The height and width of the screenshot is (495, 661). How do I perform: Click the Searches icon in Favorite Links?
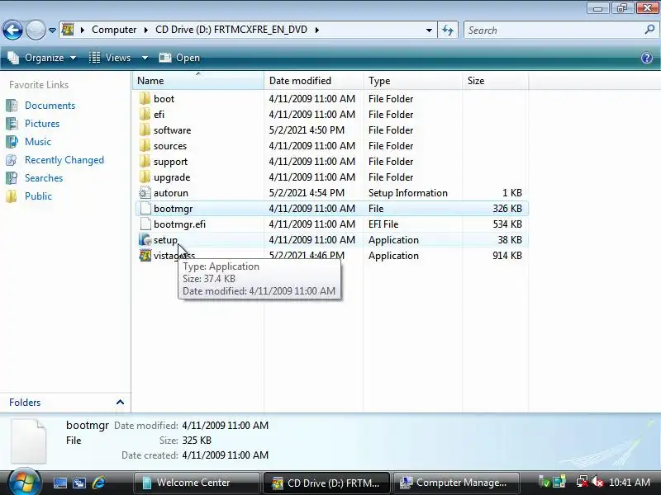coord(12,178)
